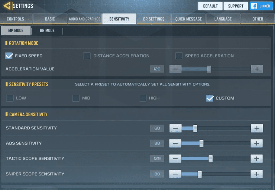This screenshot has width=275, height=190.
Task: Decrease Sniper Scope Sensitivity with minus button
Action: tap(175, 174)
